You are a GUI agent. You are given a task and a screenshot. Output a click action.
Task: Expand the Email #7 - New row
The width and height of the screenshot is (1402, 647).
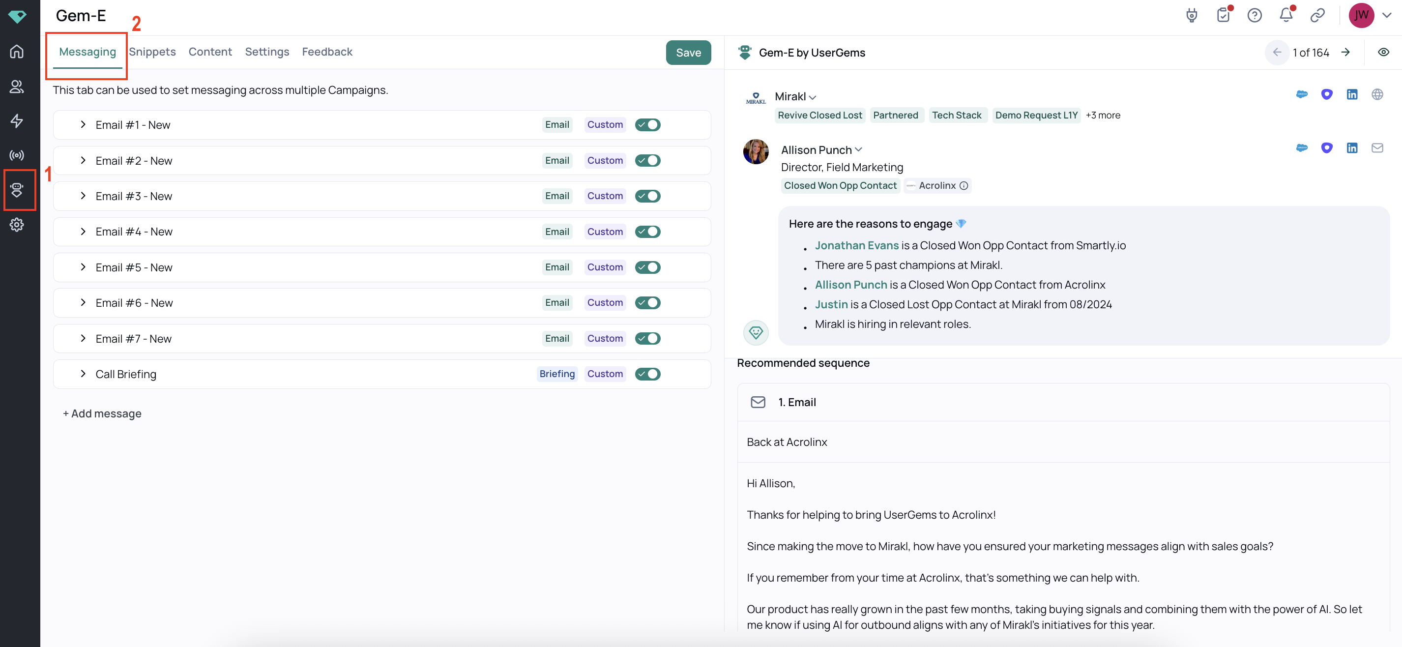tap(83, 338)
